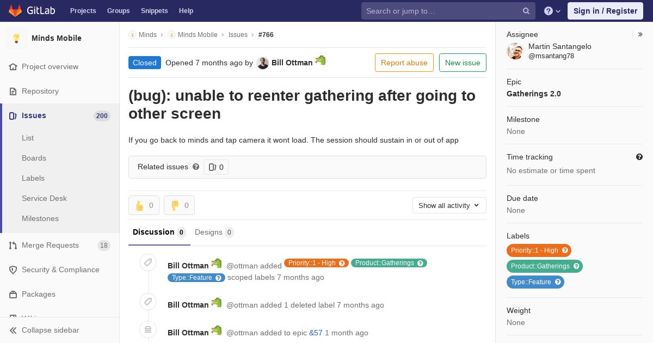Viewport: 653px width, 343px height.
Task: Click help icon on sidebar Type::Feature label
Action: 558,282
